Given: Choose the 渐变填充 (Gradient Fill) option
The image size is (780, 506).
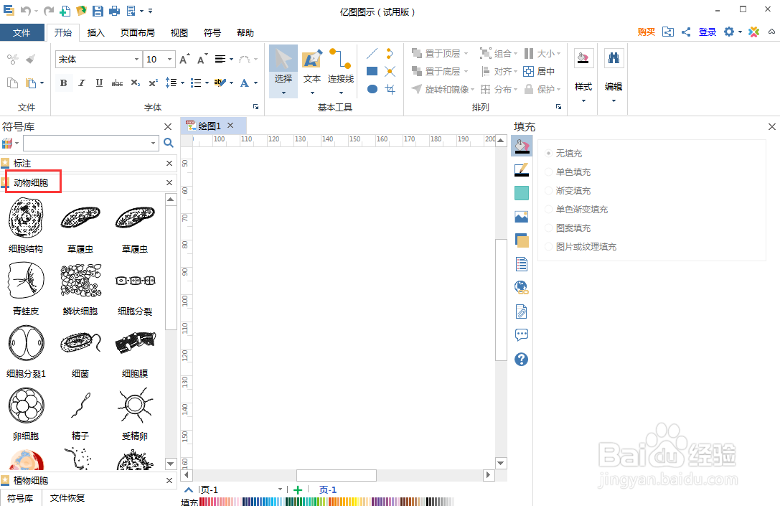Looking at the screenshot, I should [550, 190].
